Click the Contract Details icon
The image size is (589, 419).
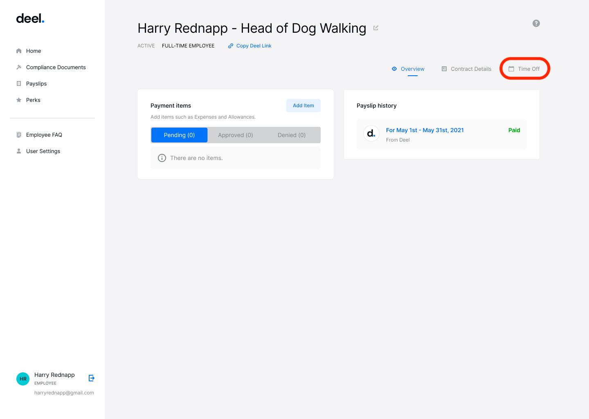pos(444,69)
